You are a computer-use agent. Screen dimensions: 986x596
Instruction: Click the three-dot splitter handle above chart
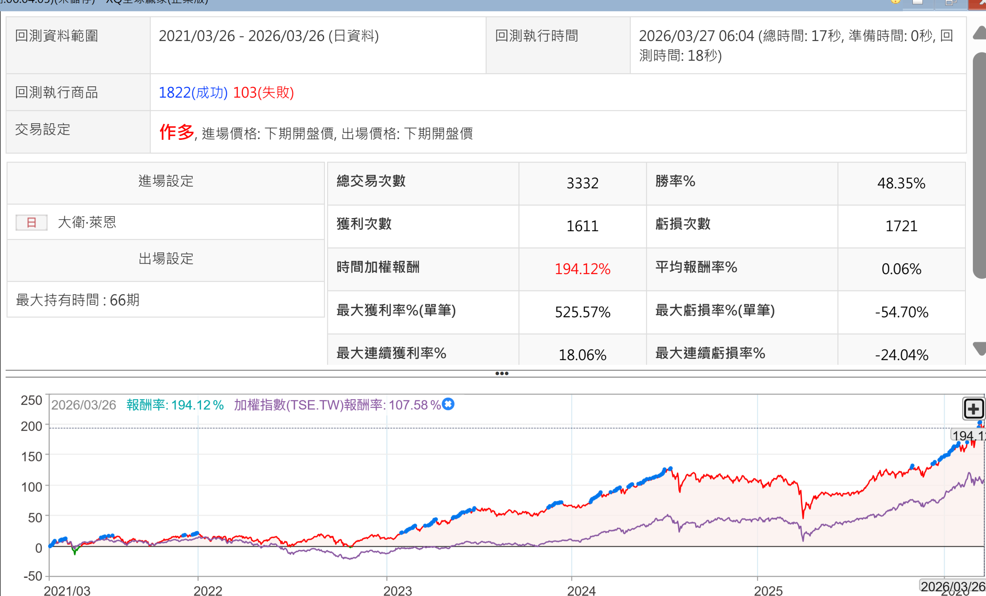(502, 373)
